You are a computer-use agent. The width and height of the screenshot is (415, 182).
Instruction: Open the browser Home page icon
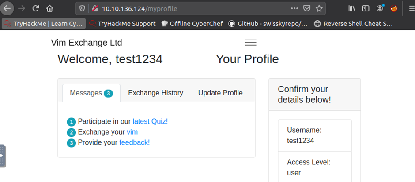49,9
